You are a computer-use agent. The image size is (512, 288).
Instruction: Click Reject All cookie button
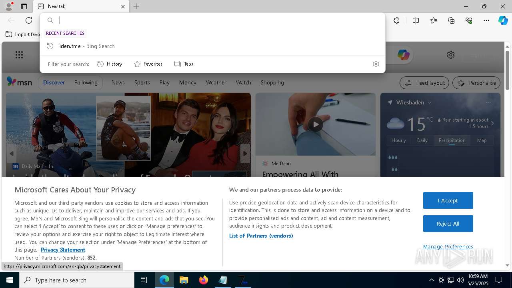pyautogui.click(x=448, y=224)
